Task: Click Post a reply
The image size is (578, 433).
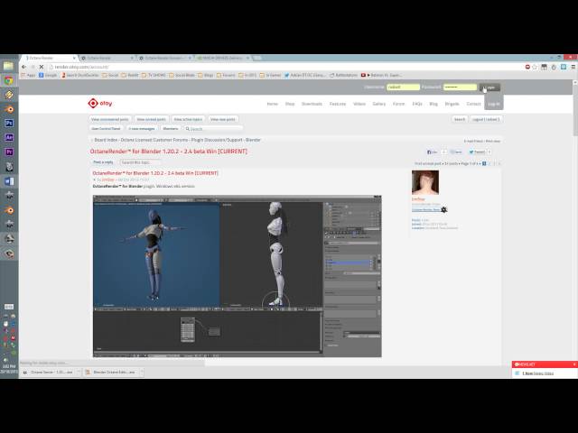Action: 103,162
